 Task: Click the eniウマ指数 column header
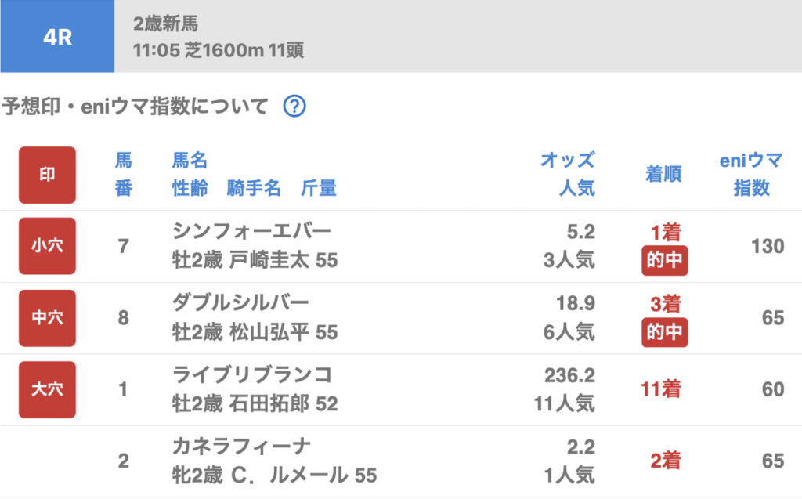[751, 175]
